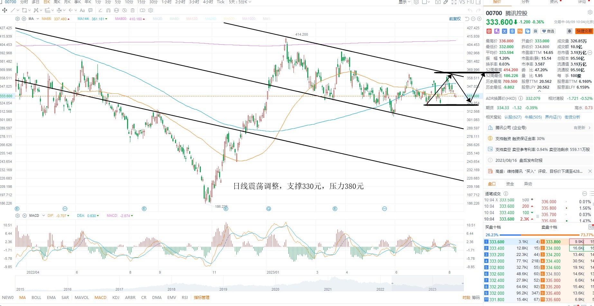Toggle the faded MA30 line legend
The width and height of the screenshot is (594, 306).
158,19
